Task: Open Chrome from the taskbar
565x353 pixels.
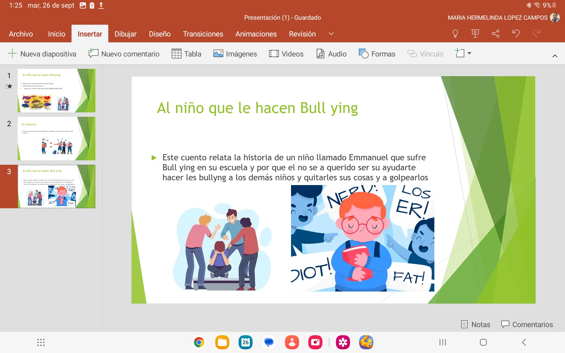Action: coord(199,342)
